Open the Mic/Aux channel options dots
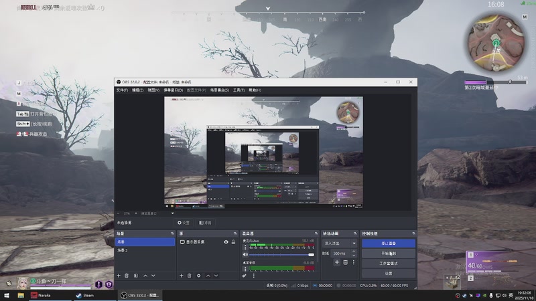 tap(245, 246)
